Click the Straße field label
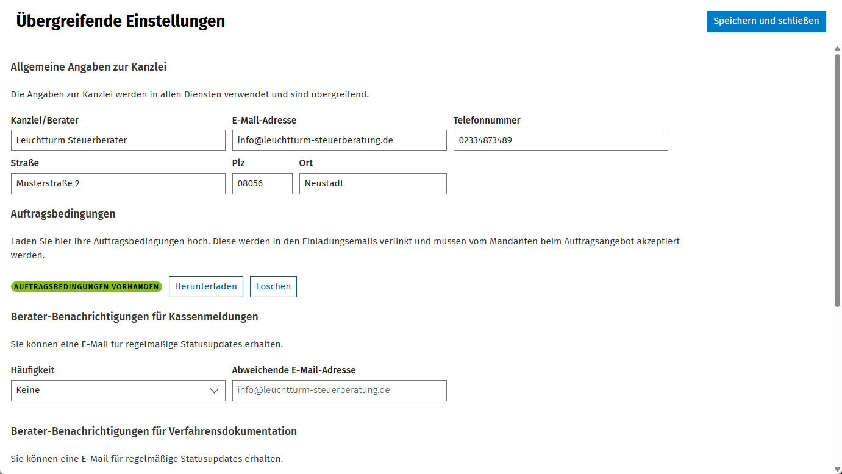The image size is (842, 474). point(25,163)
